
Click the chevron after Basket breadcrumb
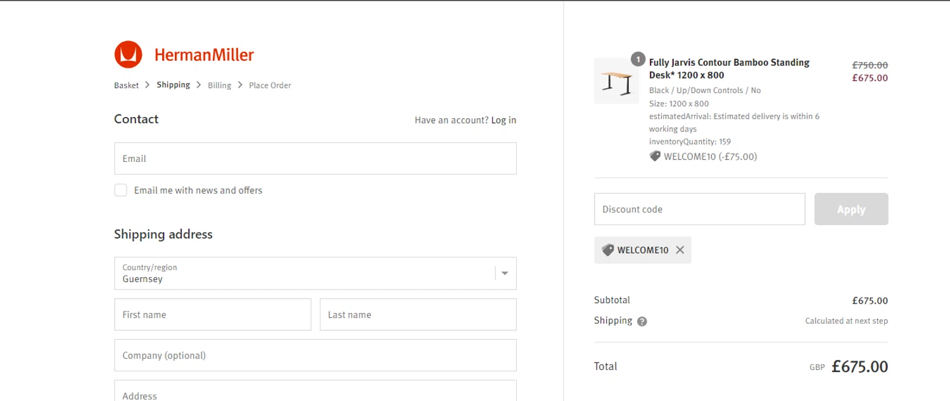[148, 85]
